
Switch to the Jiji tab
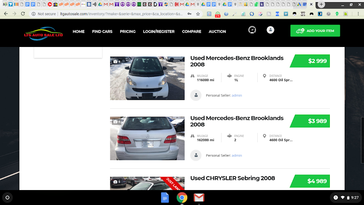[x=5, y=4]
